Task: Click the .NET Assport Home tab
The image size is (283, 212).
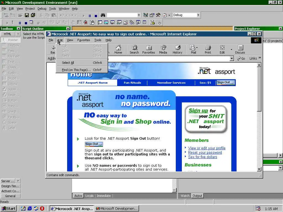Action: pos(93,83)
